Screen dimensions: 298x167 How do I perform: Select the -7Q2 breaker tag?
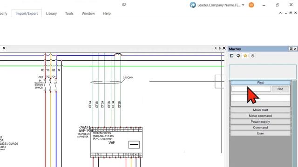tap(41, 77)
